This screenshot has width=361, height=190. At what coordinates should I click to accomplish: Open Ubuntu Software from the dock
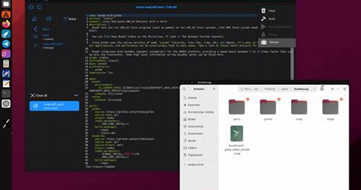pyautogui.click(x=6, y=14)
